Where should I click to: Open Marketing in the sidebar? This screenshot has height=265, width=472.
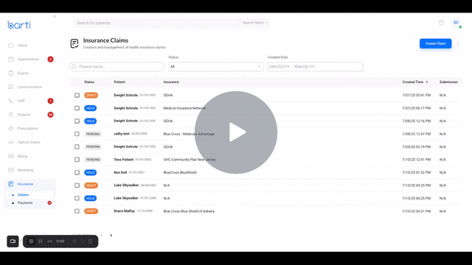tap(25, 170)
